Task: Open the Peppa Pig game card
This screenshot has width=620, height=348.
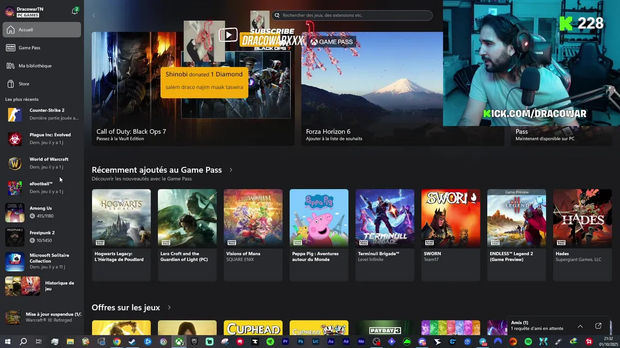Action: click(x=319, y=235)
